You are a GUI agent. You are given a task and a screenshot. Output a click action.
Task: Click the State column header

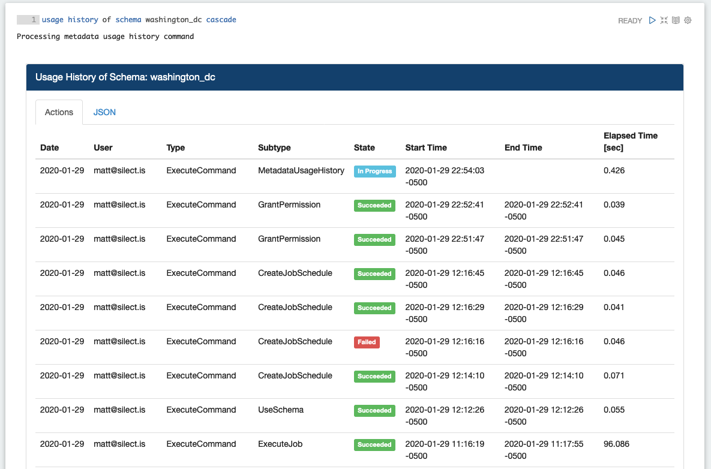coord(364,148)
